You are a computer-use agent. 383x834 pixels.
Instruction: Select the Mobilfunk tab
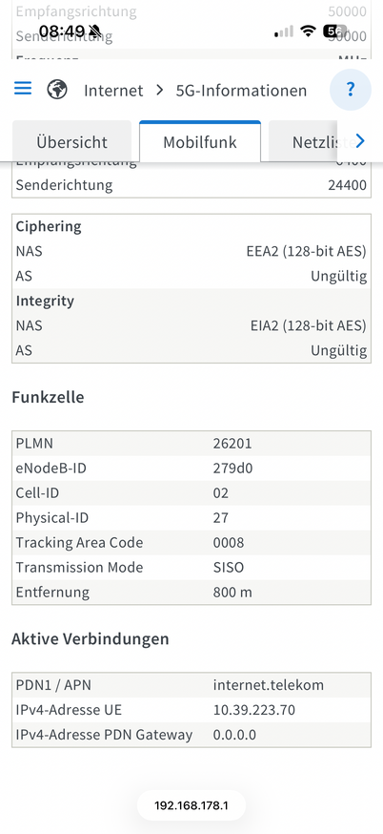tap(200, 141)
